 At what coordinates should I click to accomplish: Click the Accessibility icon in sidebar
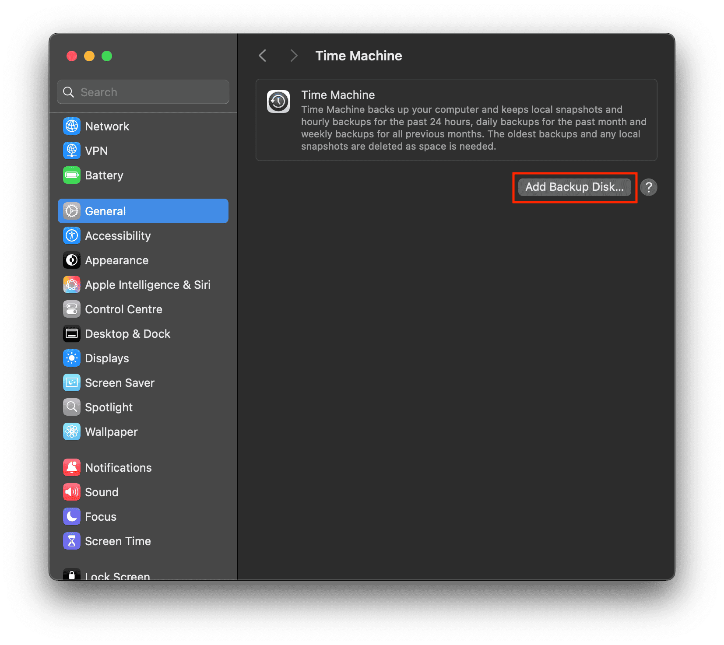(72, 236)
